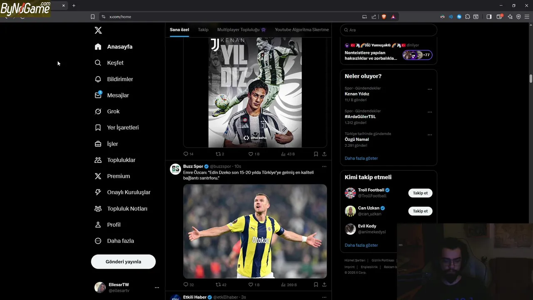Reply to the Buzz Spor post
Image resolution: width=533 pixels, height=300 pixels.
[188, 285]
